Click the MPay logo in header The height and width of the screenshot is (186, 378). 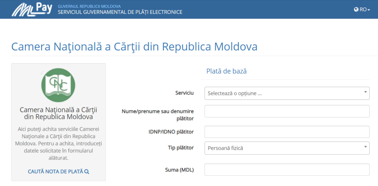click(32, 9)
